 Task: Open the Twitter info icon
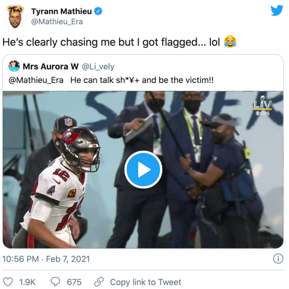pyautogui.click(x=278, y=258)
